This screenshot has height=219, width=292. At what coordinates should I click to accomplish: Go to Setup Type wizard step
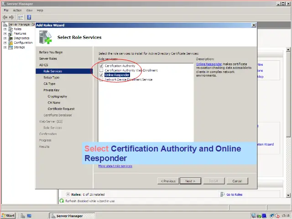(51, 78)
